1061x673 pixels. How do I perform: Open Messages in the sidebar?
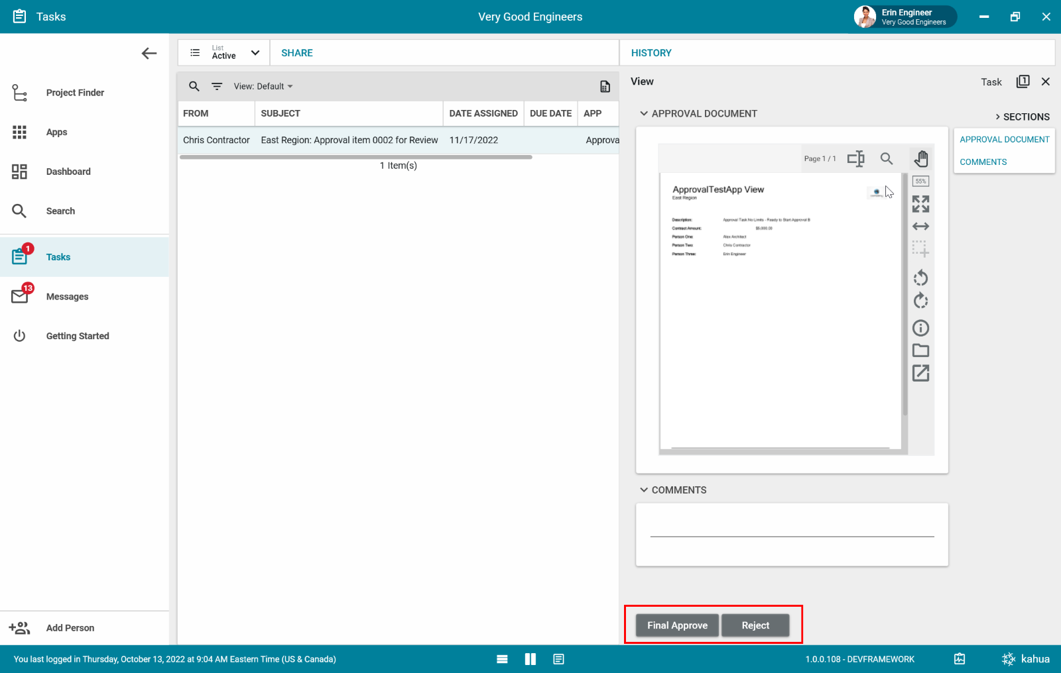click(x=67, y=297)
